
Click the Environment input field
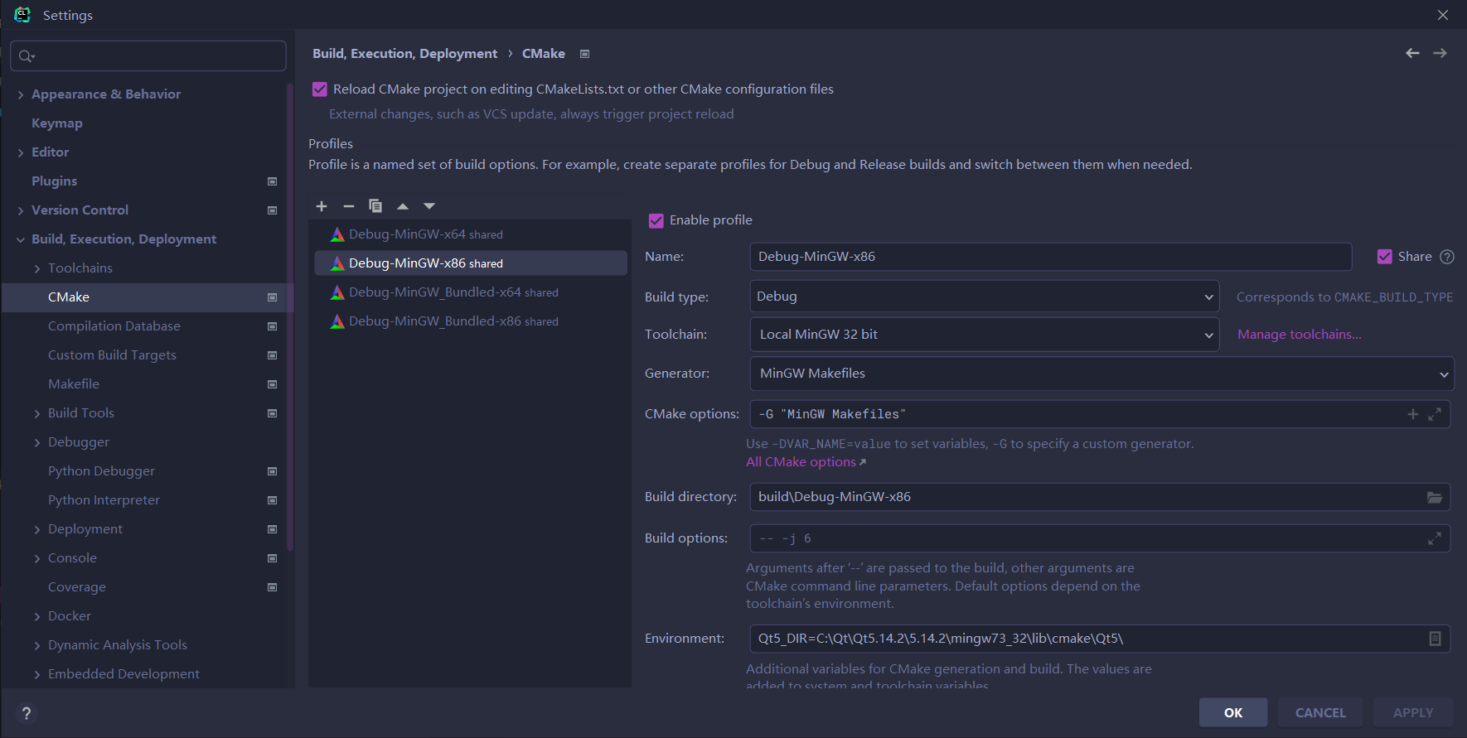tap(1100, 639)
